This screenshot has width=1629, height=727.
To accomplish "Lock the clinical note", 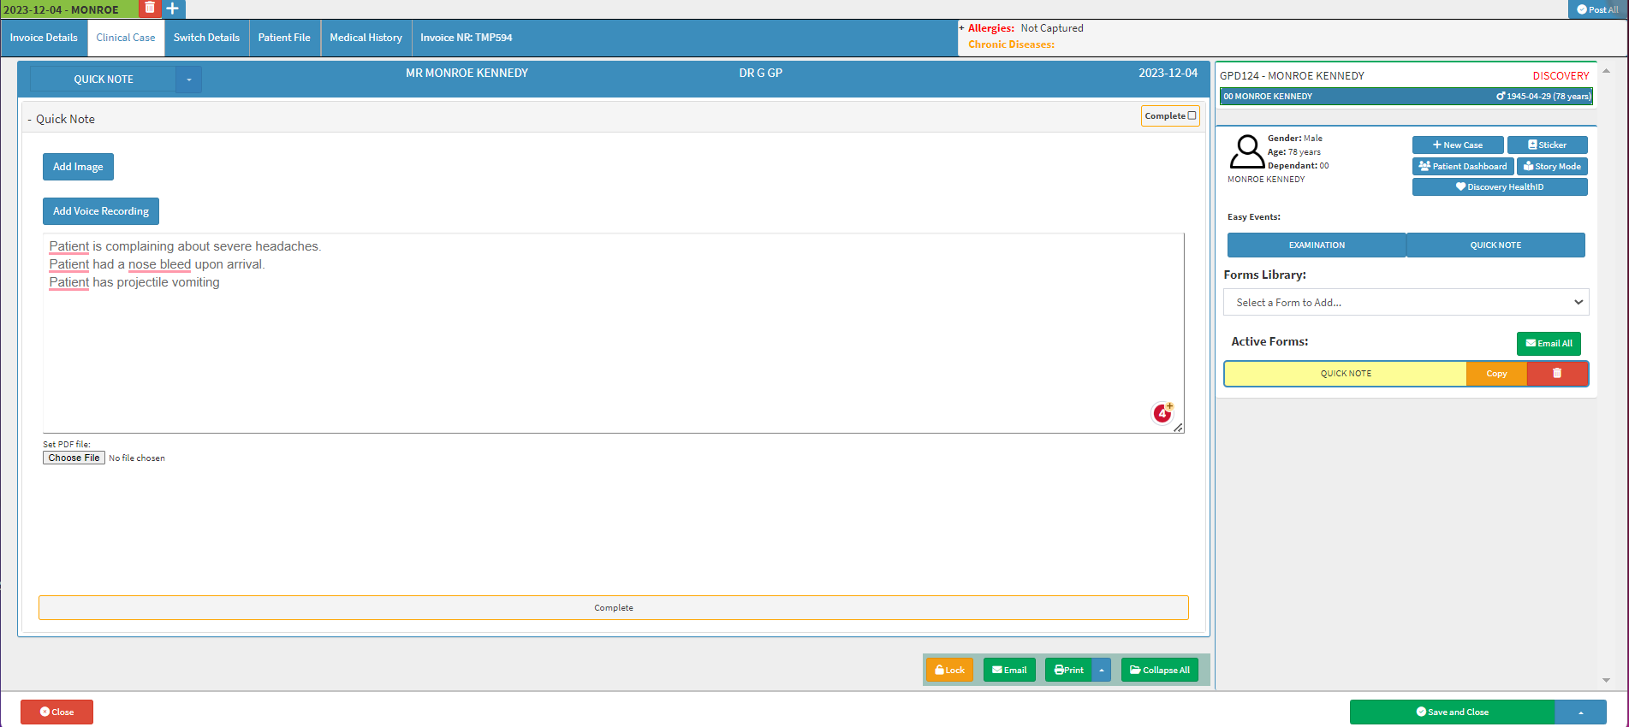I will [949, 671].
